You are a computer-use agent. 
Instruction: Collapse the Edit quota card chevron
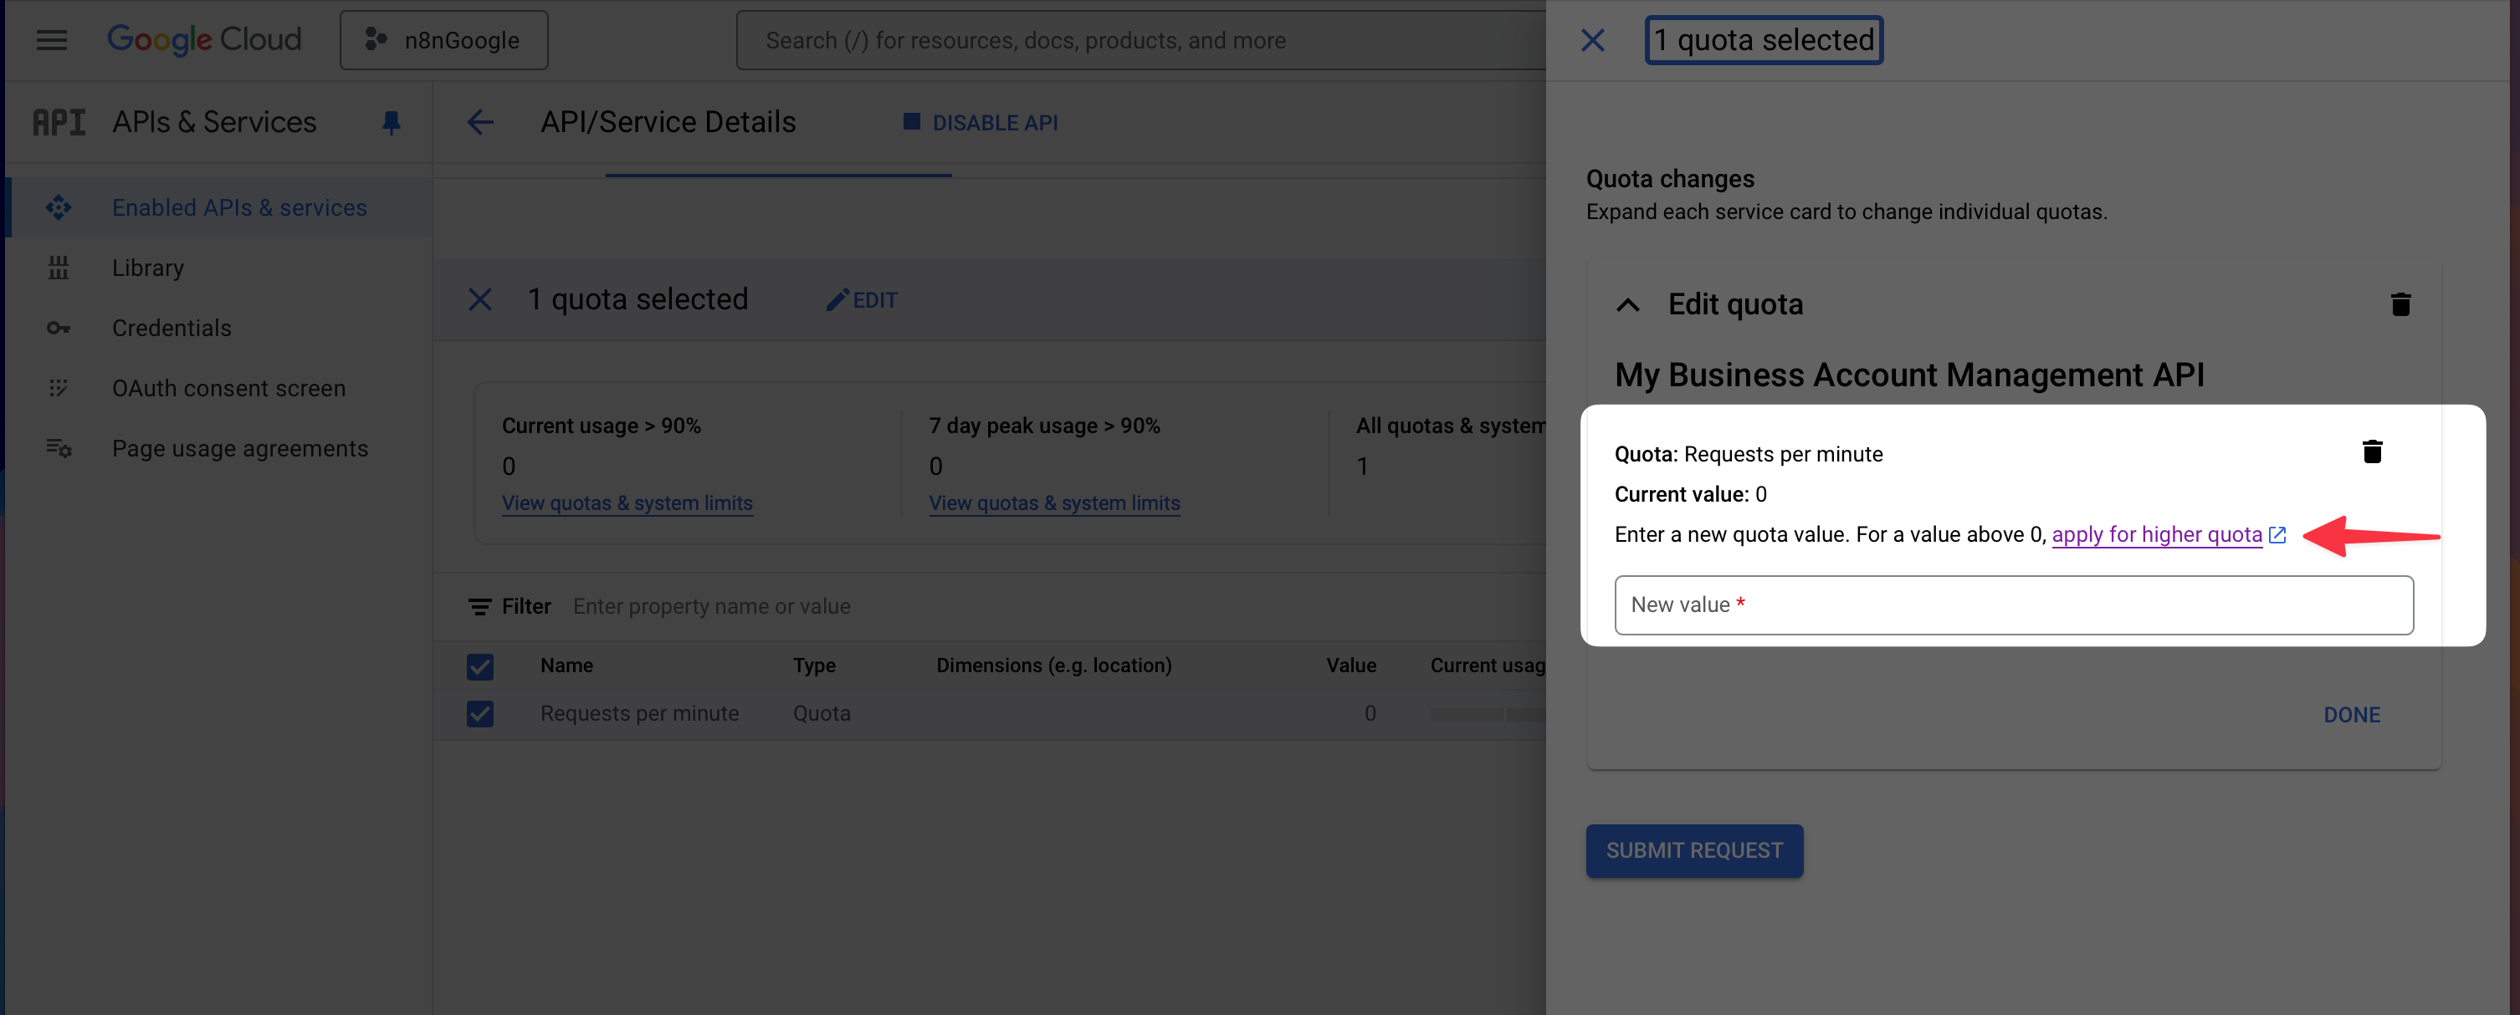click(x=1626, y=305)
